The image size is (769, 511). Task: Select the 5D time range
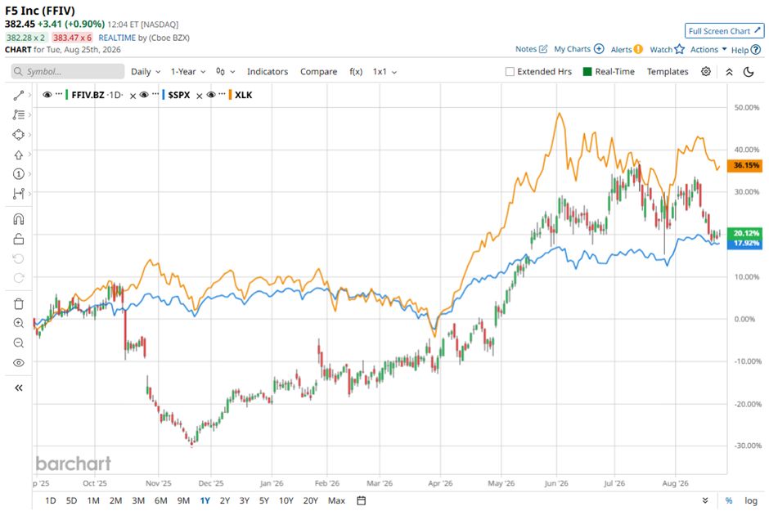(x=72, y=500)
